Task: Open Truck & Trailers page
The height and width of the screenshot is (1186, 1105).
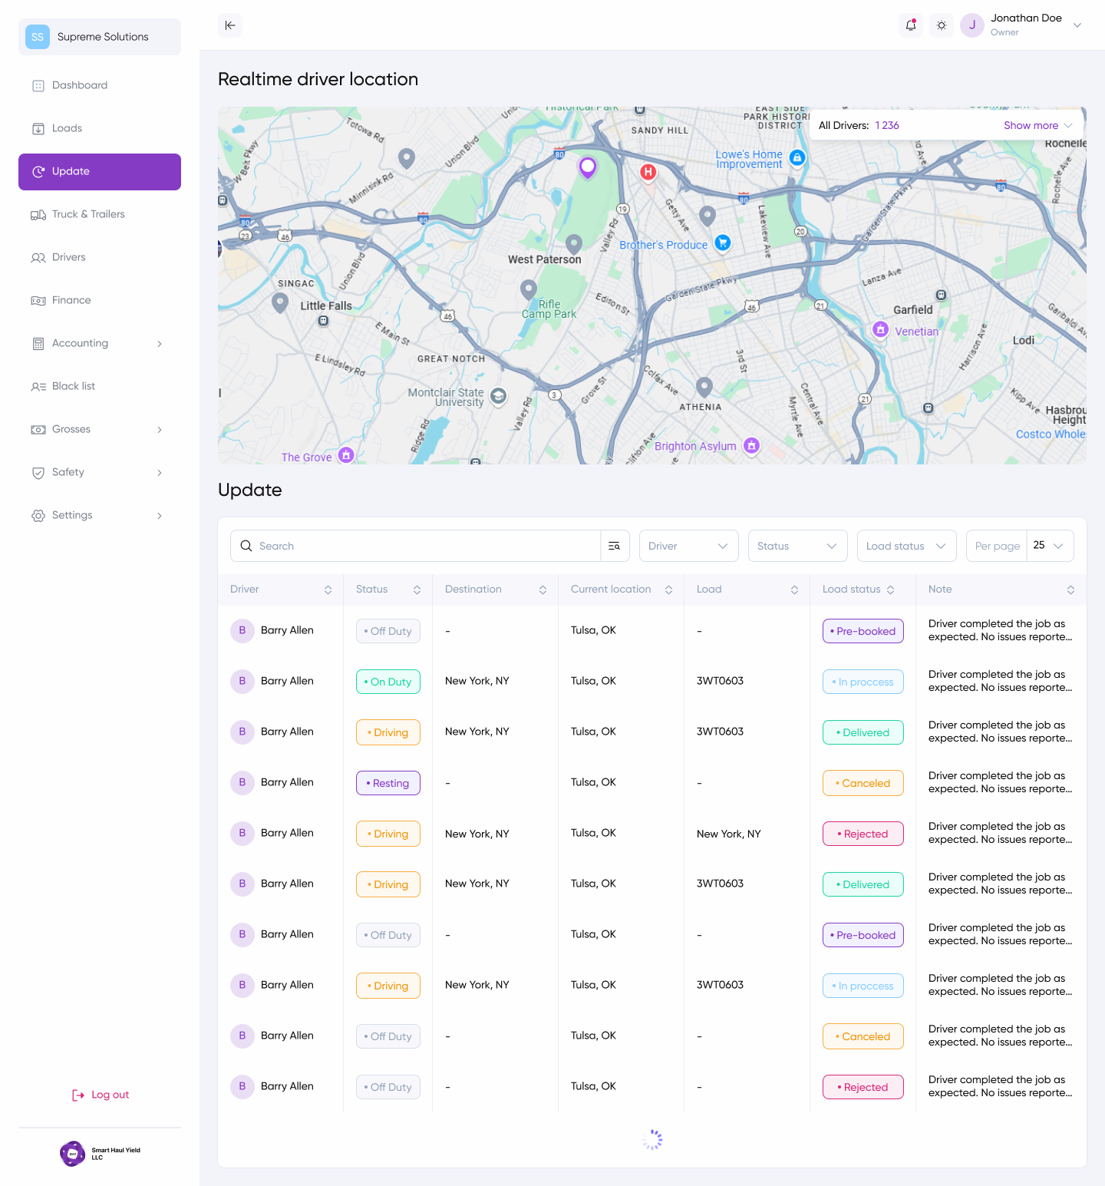Action: (x=88, y=214)
